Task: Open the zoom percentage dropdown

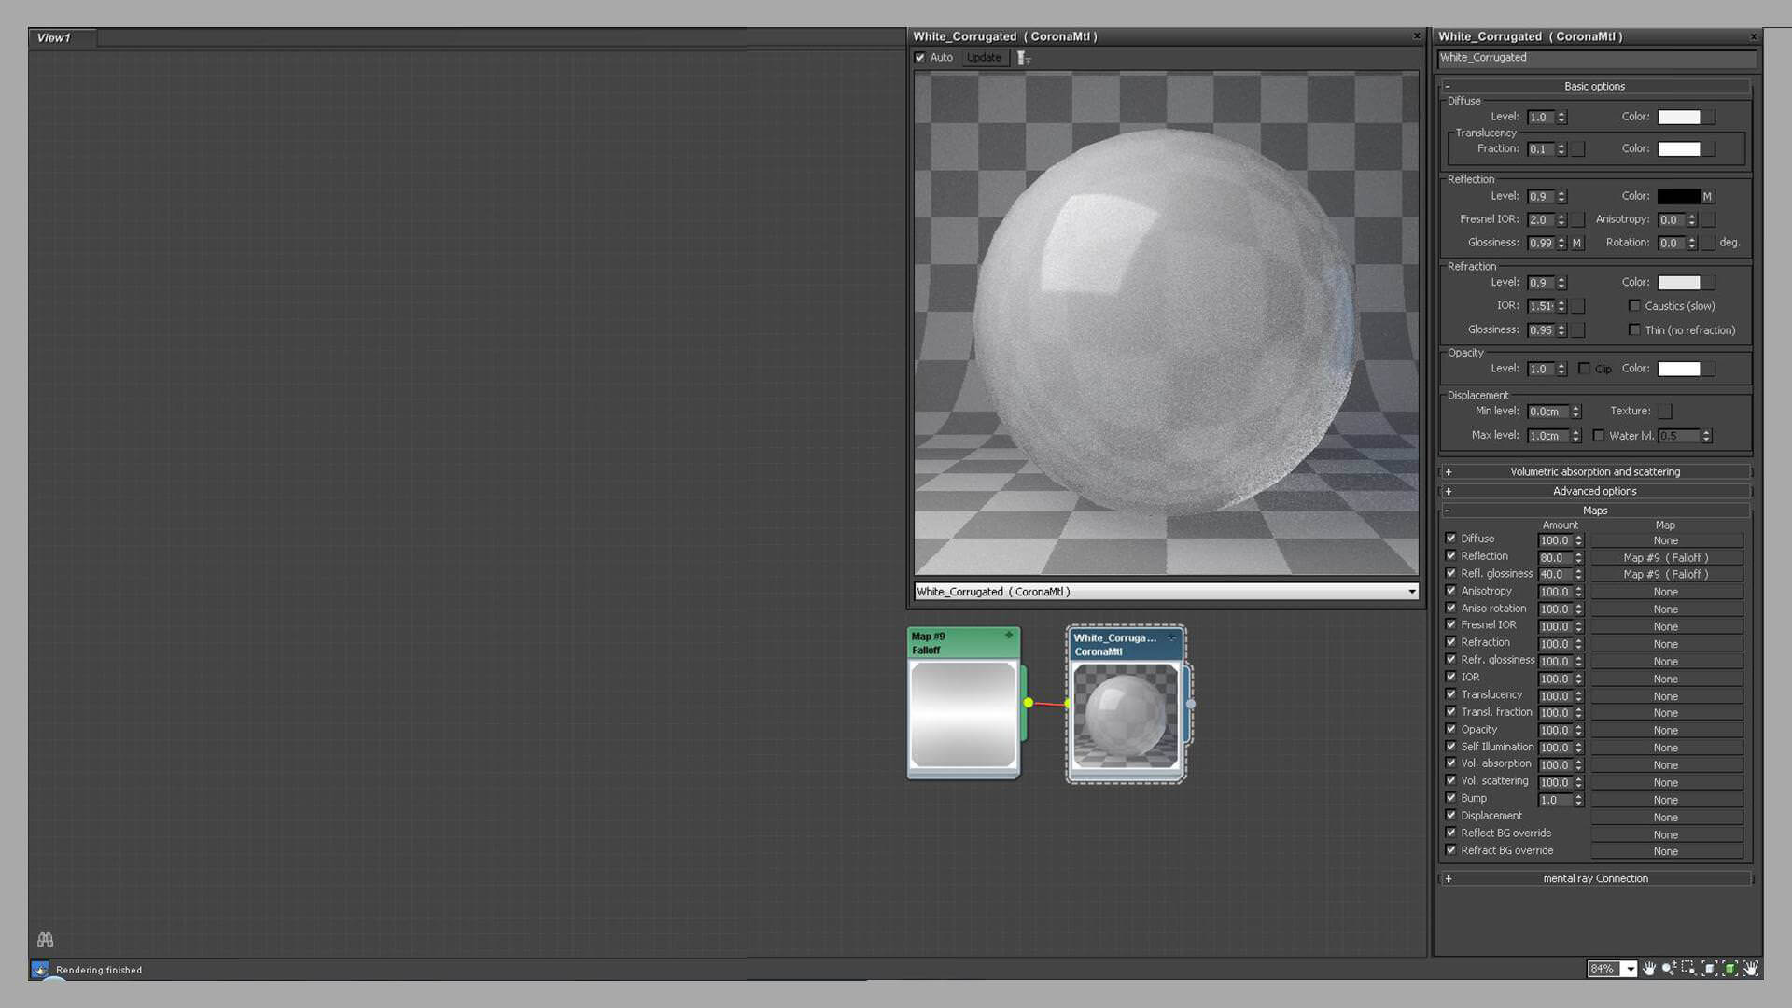Action: pos(1630,969)
